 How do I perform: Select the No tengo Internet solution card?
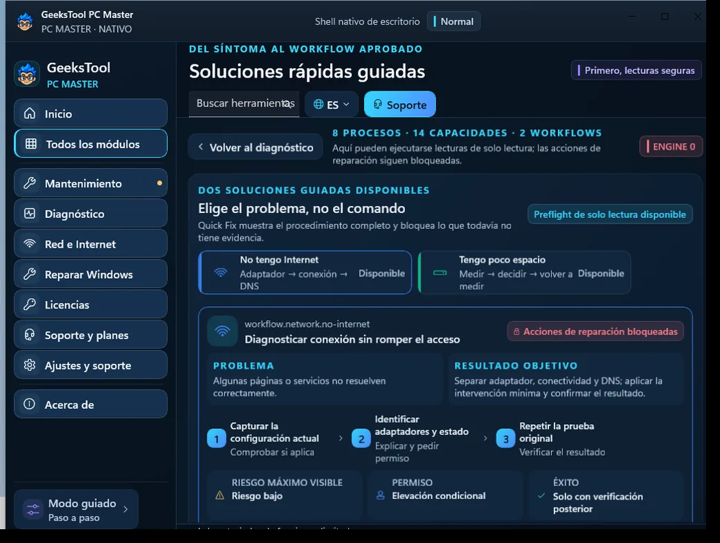pyautogui.click(x=305, y=273)
